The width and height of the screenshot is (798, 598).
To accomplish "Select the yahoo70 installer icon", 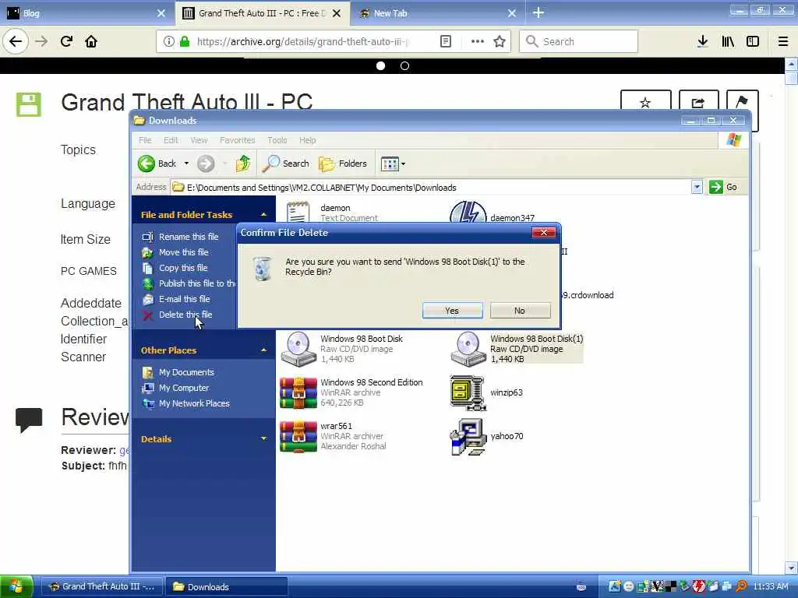I will click(x=467, y=437).
